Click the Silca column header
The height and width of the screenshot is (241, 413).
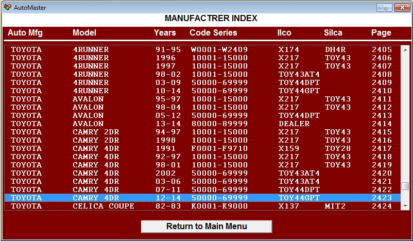[333, 32]
